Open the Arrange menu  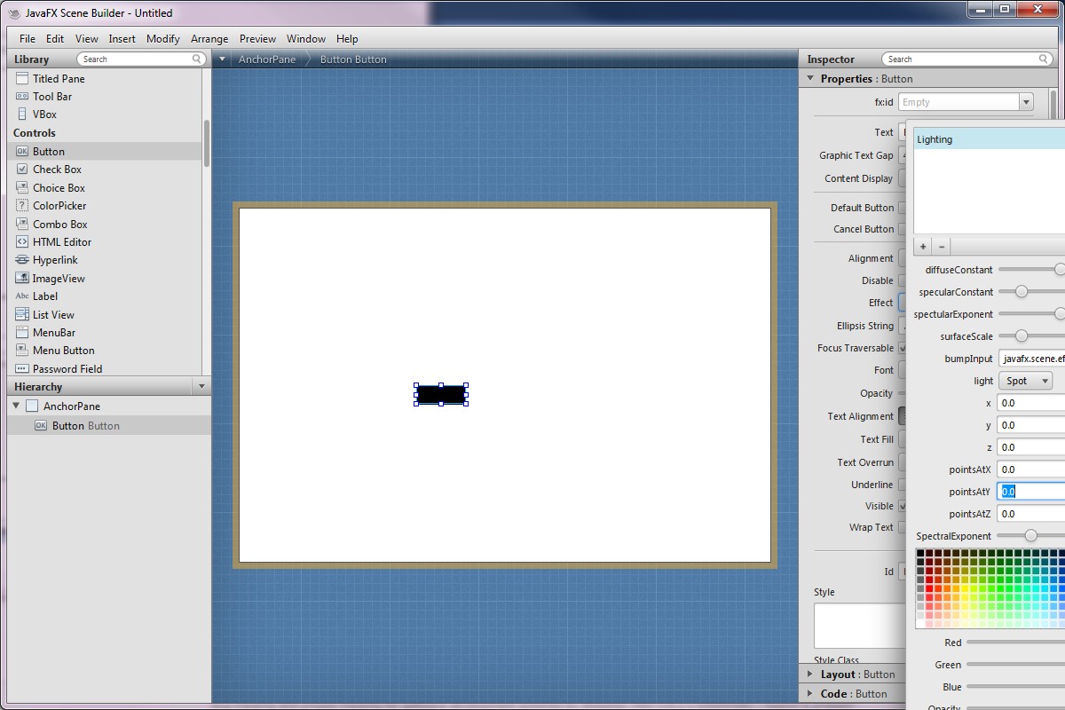coord(209,39)
